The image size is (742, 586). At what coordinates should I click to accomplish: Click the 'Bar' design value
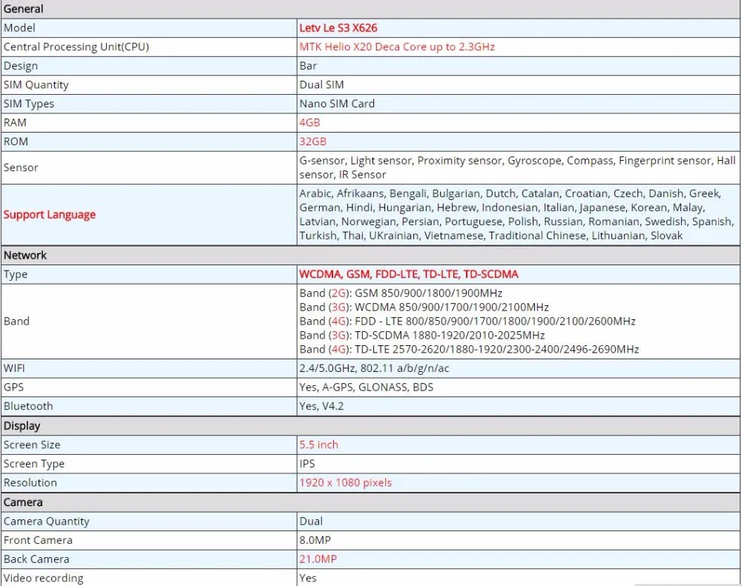click(x=308, y=66)
